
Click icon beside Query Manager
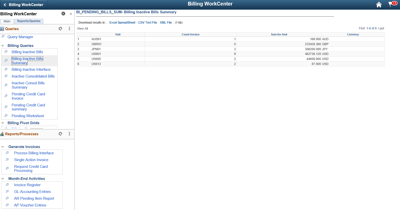[3, 37]
